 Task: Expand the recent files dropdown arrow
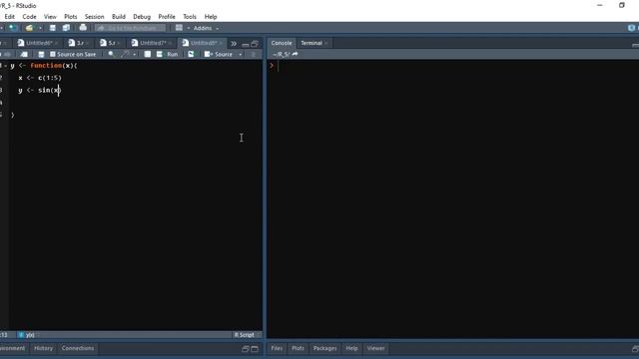point(40,28)
